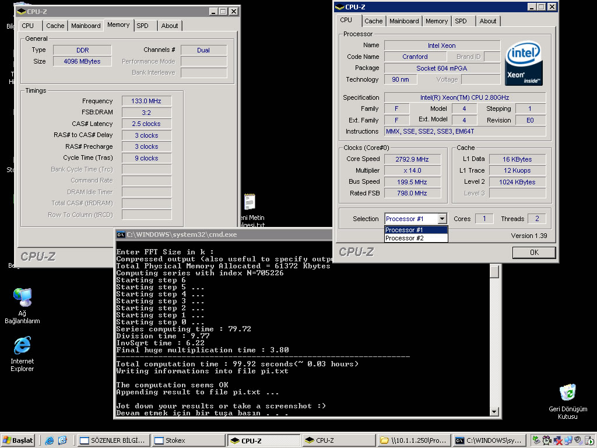Viewport: 597px width, 448px height.
Task: Click the Package Socket 604 mPGA field
Action: [442, 68]
